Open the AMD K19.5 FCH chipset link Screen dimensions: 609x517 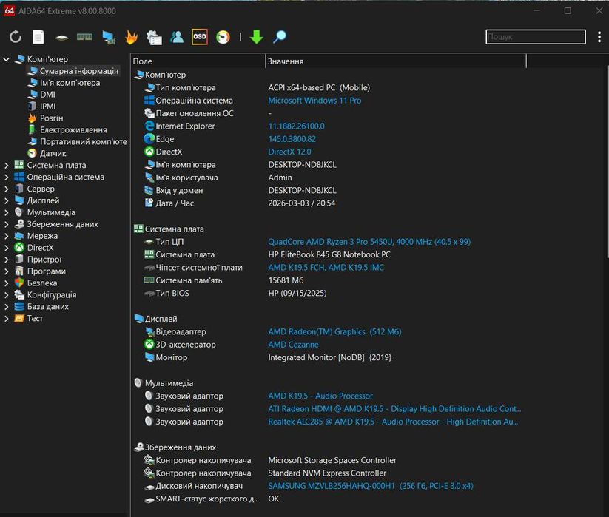[326, 268]
